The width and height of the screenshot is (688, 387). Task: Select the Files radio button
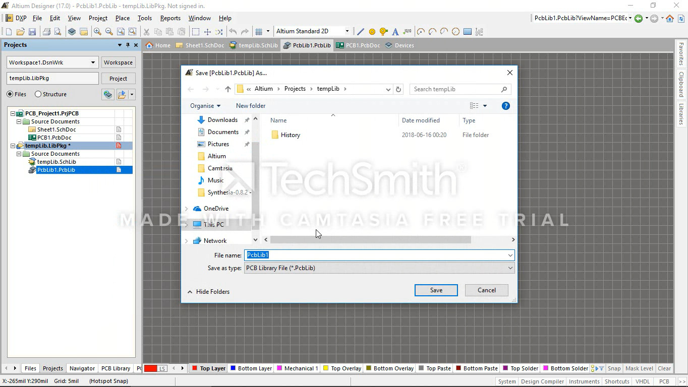(10, 94)
